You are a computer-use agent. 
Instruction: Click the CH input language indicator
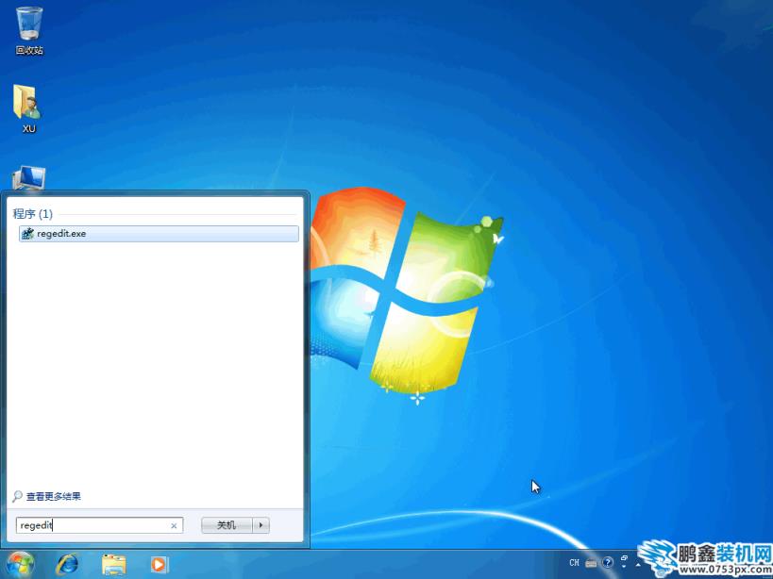pyautogui.click(x=575, y=563)
